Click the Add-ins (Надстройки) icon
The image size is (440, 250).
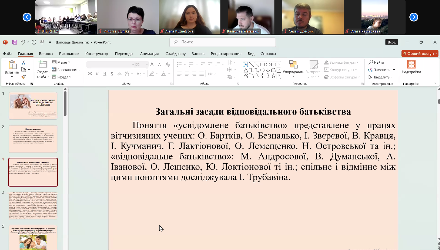coord(411,67)
